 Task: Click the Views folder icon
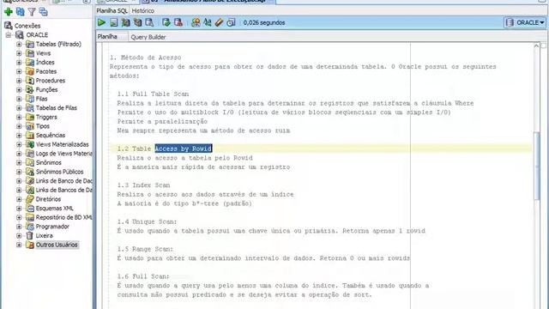point(30,53)
